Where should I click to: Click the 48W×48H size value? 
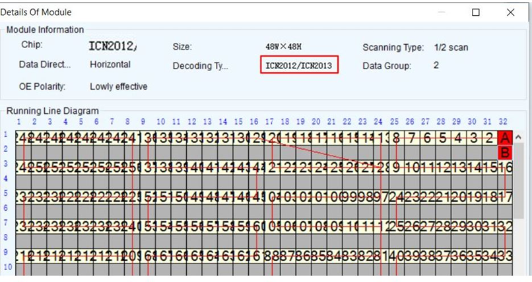[284, 47]
